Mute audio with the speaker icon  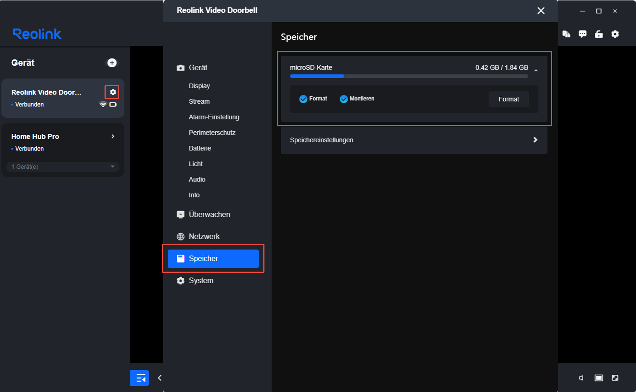point(581,378)
